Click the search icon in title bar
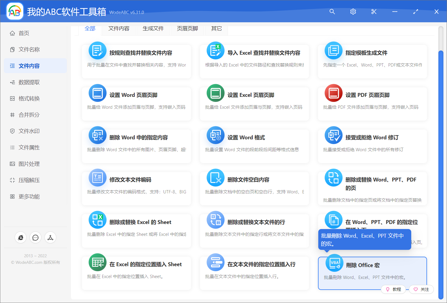 tap(332, 12)
